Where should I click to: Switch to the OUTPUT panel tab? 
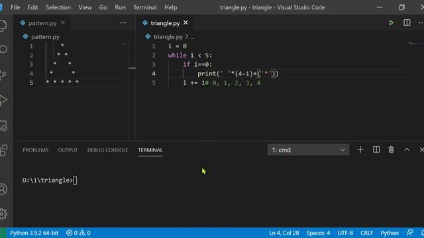[68, 150]
